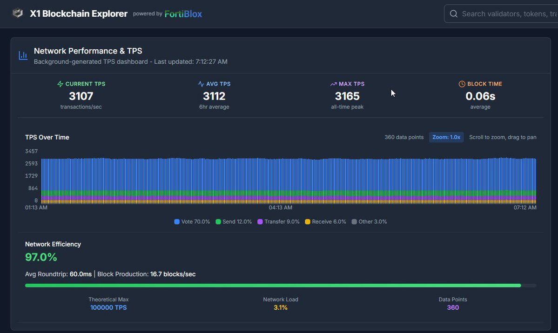The width and height of the screenshot is (558, 333).
Task: Click the Theoretical Max 100000 TPS link
Action: click(108, 307)
